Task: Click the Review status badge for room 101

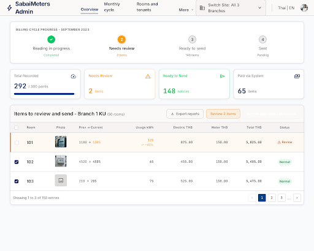Action: tap(285, 142)
